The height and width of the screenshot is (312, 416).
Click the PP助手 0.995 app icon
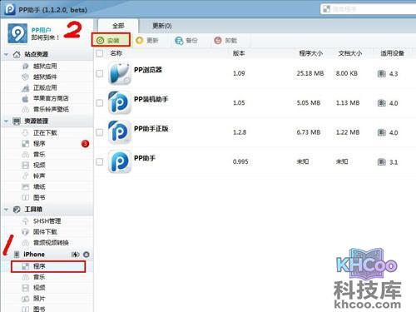120,161
